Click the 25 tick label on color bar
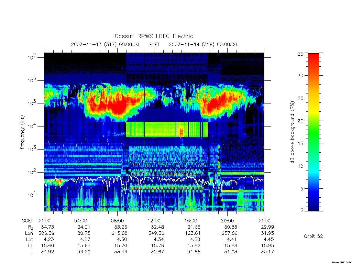The width and height of the screenshot is (352, 264). (300, 98)
